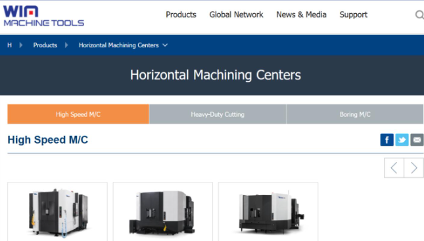Screen dimensions: 424x241
Task: Click the Products breadcrumb link
Action: click(45, 45)
